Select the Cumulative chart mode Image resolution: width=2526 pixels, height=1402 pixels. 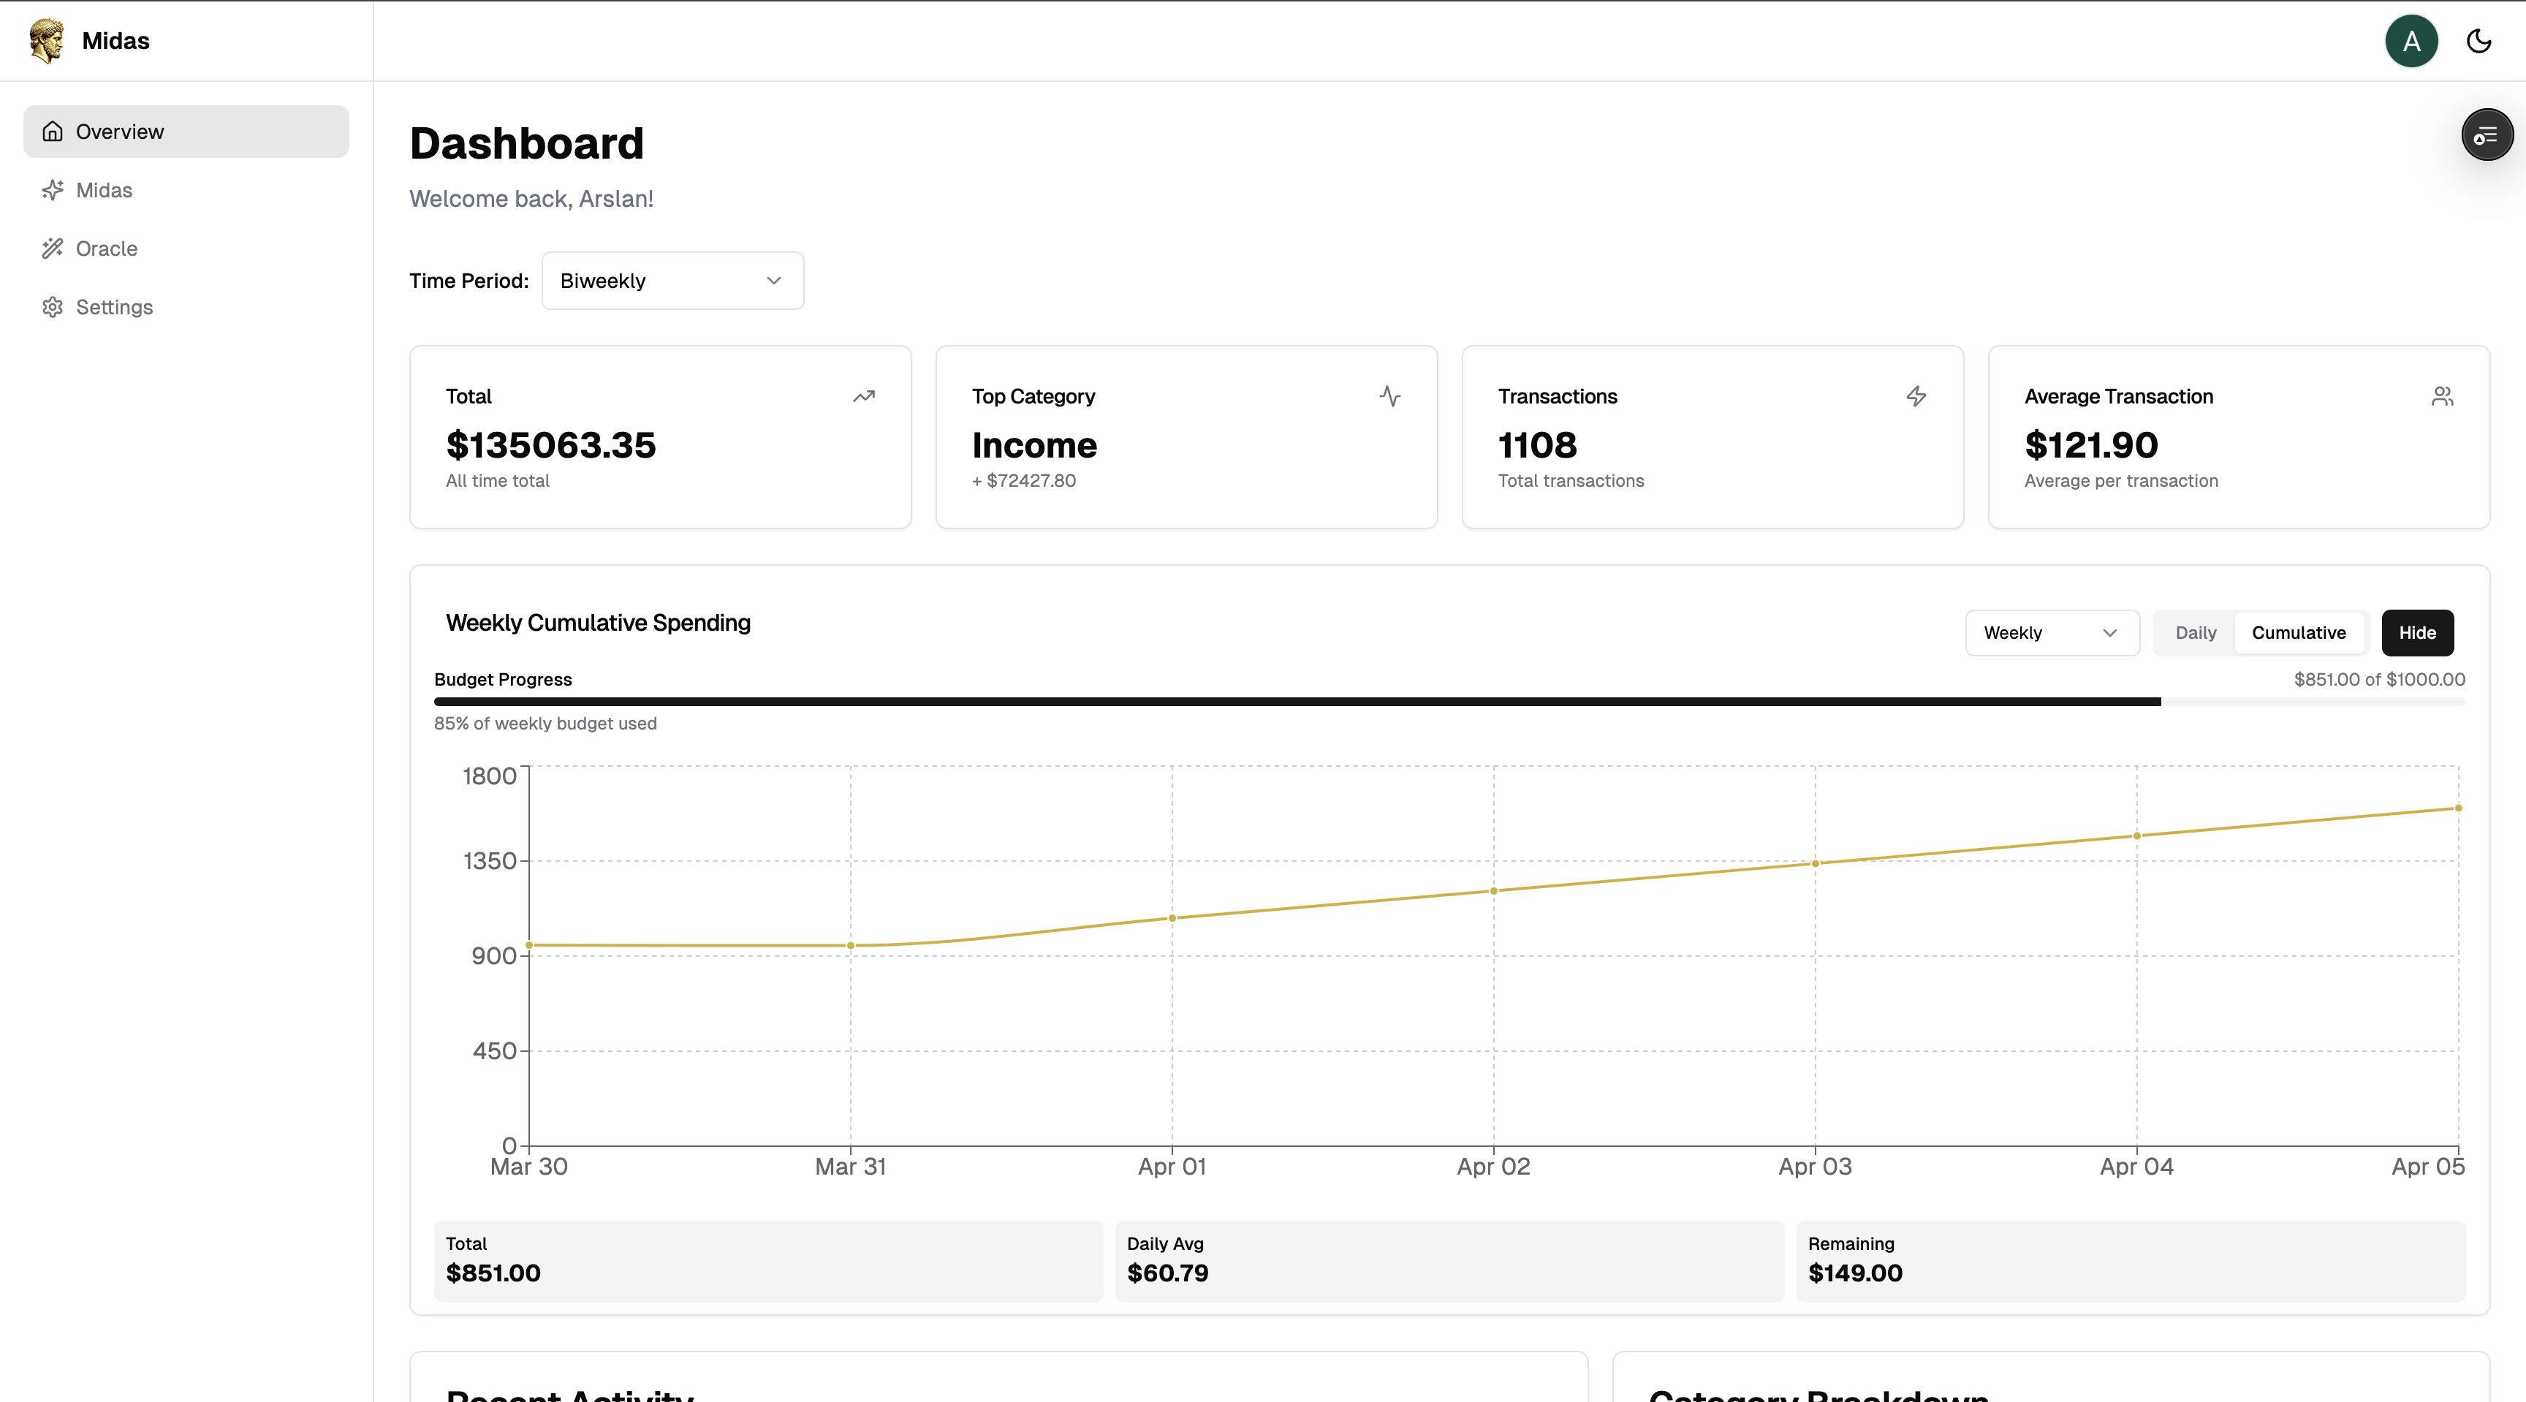pos(2297,632)
